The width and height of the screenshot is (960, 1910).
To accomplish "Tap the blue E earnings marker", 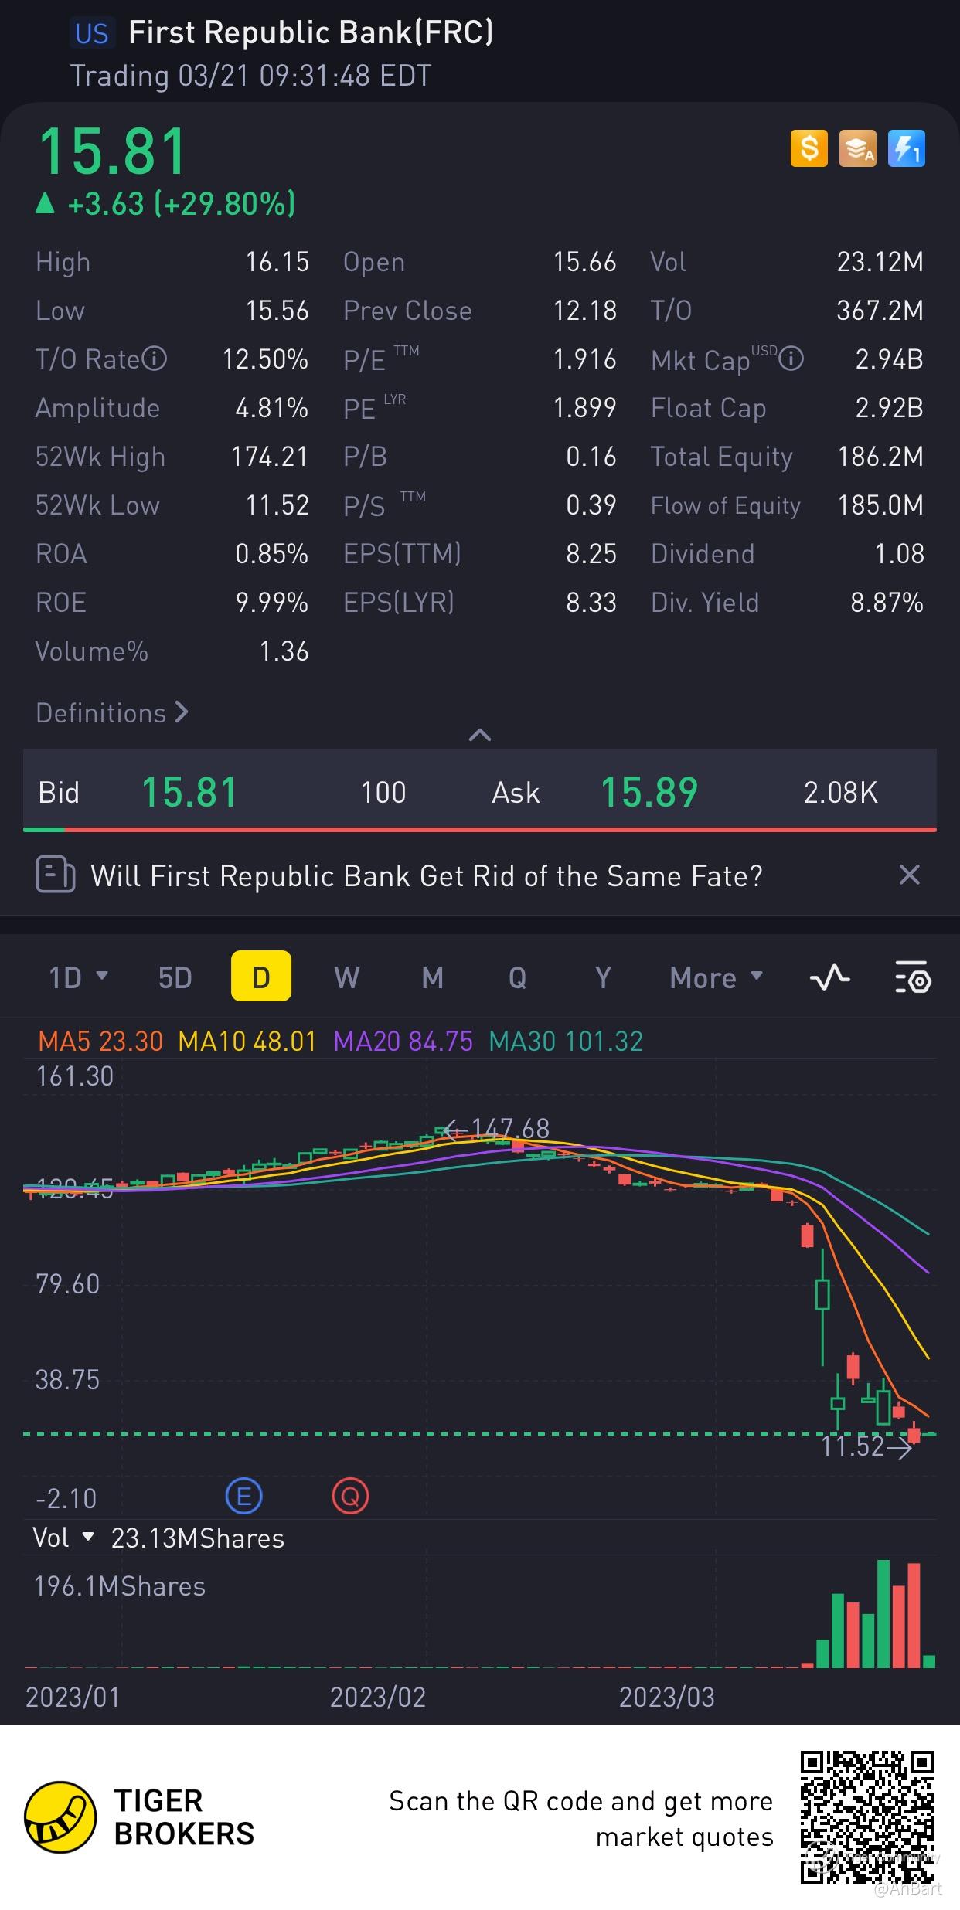I will pyautogui.click(x=244, y=1497).
